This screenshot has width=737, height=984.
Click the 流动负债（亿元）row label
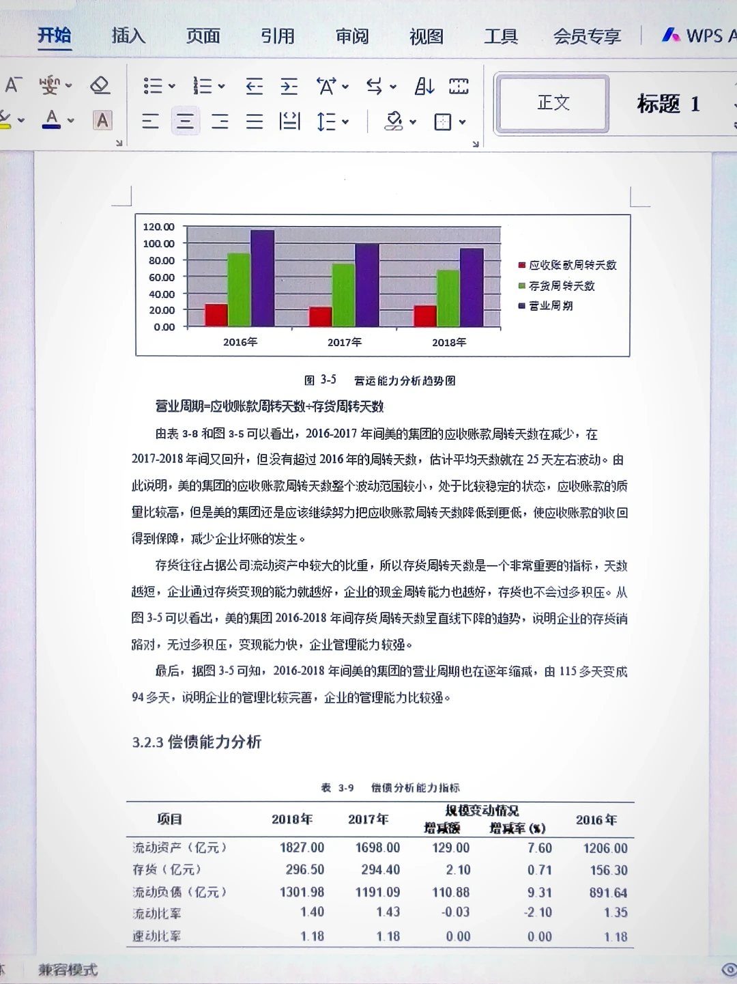[x=179, y=892]
